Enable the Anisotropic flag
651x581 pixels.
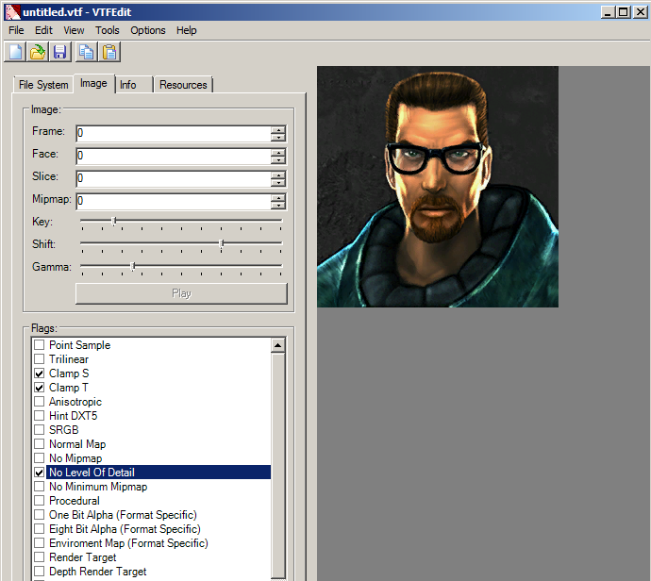pos(39,402)
